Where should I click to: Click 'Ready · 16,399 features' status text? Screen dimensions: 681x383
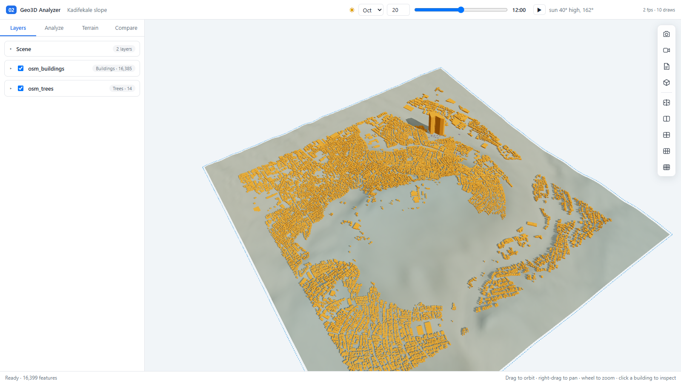31,378
